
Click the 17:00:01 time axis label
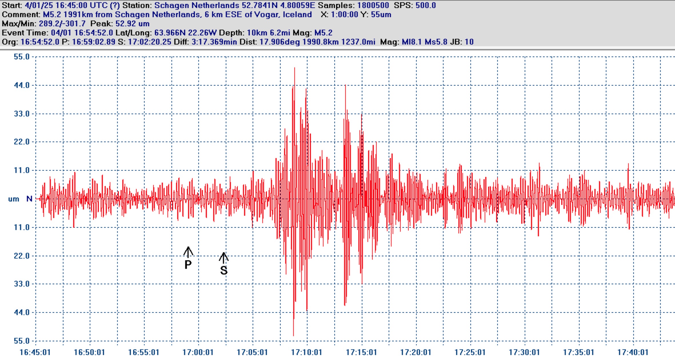198,352
